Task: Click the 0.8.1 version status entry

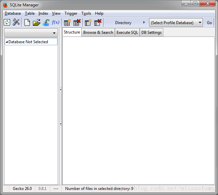Action: pos(42,189)
